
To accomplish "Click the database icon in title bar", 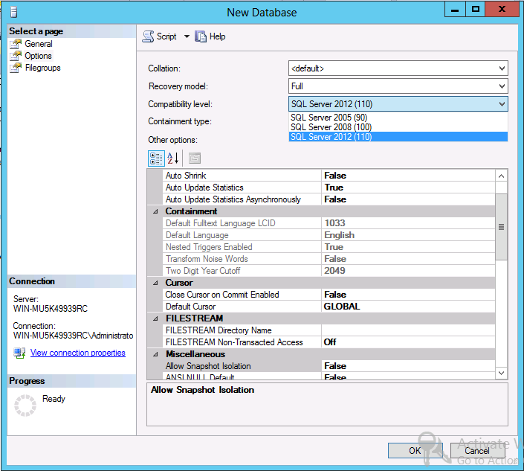I will click(x=13, y=13).
